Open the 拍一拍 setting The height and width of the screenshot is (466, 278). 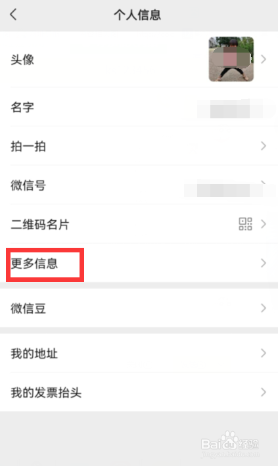point(28,146)
